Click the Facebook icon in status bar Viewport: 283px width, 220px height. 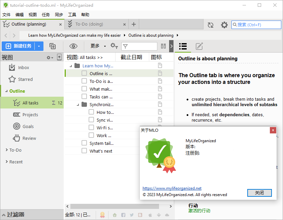(123, 215)
